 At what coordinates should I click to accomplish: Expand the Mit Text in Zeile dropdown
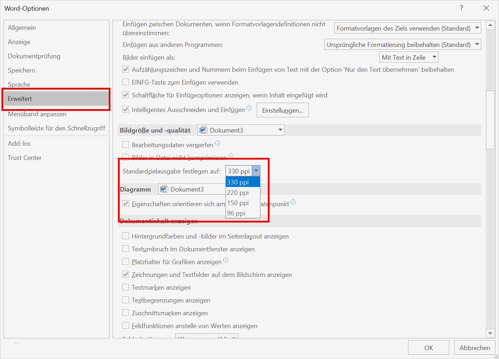tap(409, 57)
